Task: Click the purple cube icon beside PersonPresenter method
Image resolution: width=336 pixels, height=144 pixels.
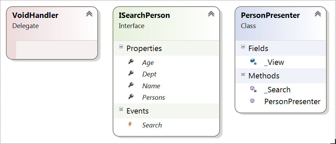Action: click(x=252, y=101)
